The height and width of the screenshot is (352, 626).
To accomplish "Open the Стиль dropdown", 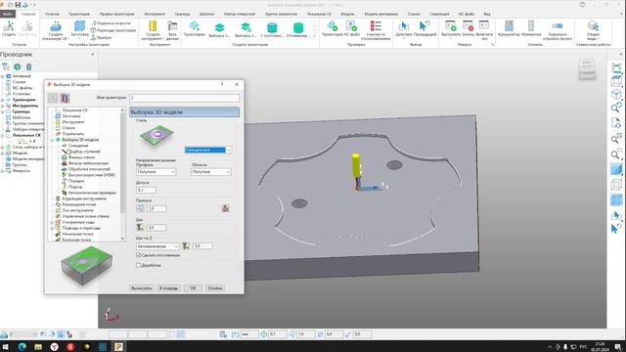I will tap(208, 150).
